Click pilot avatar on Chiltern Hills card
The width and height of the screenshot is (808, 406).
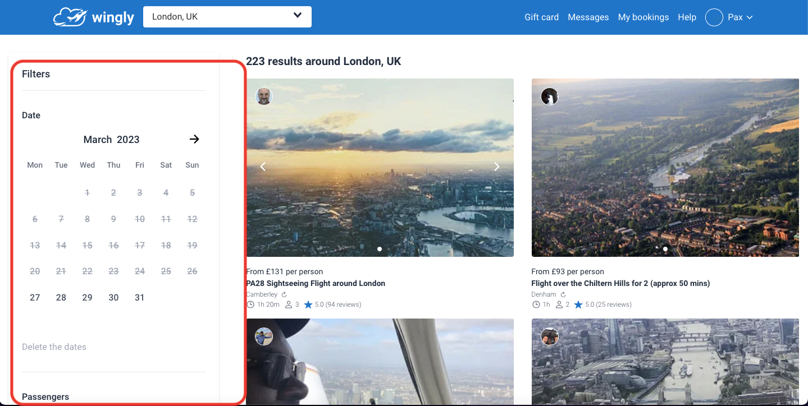coord(549,96)
